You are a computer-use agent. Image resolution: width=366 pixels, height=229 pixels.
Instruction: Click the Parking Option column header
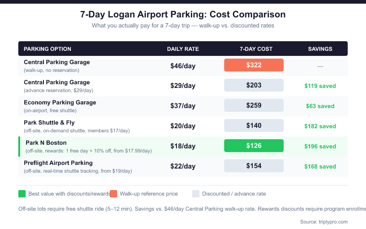[x=48, y=49]
